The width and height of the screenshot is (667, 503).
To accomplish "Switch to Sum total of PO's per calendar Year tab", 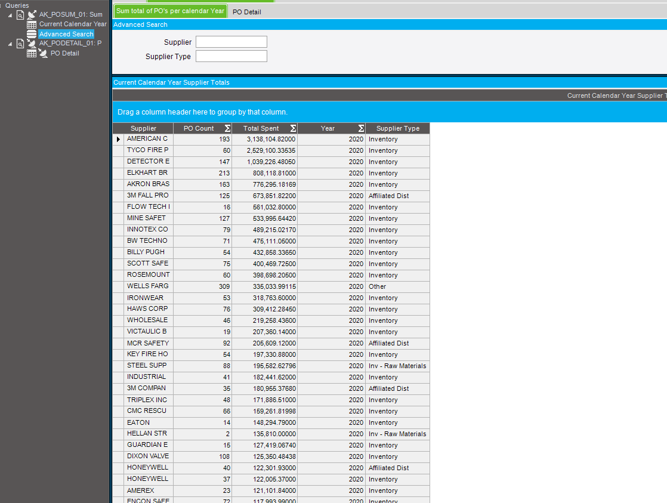I will coord(170,11).
